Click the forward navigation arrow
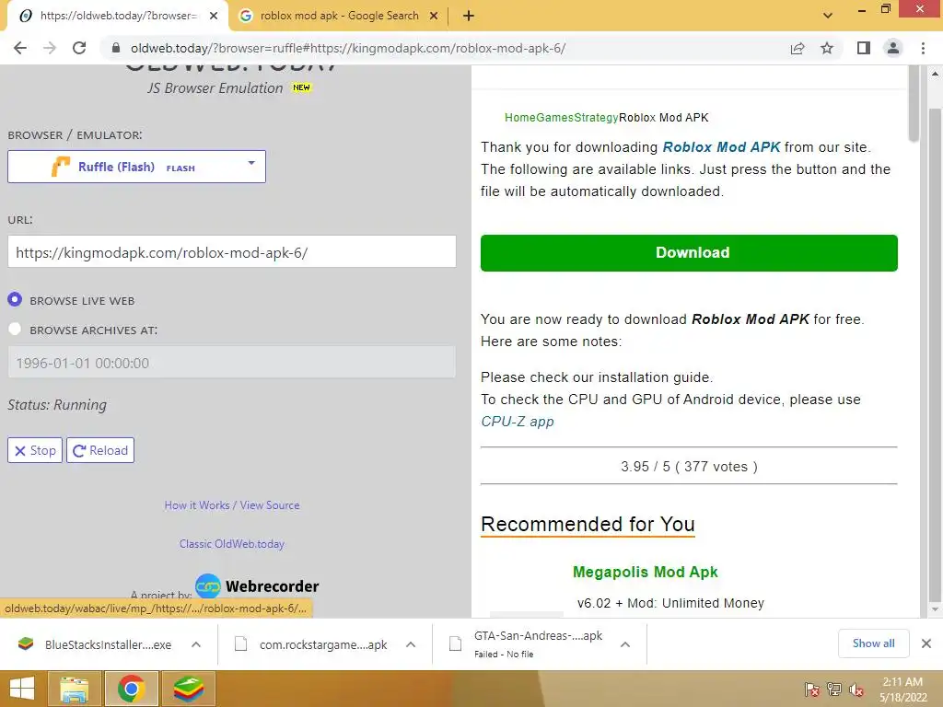This screenshot has width=943, height=707. (50, 48)
